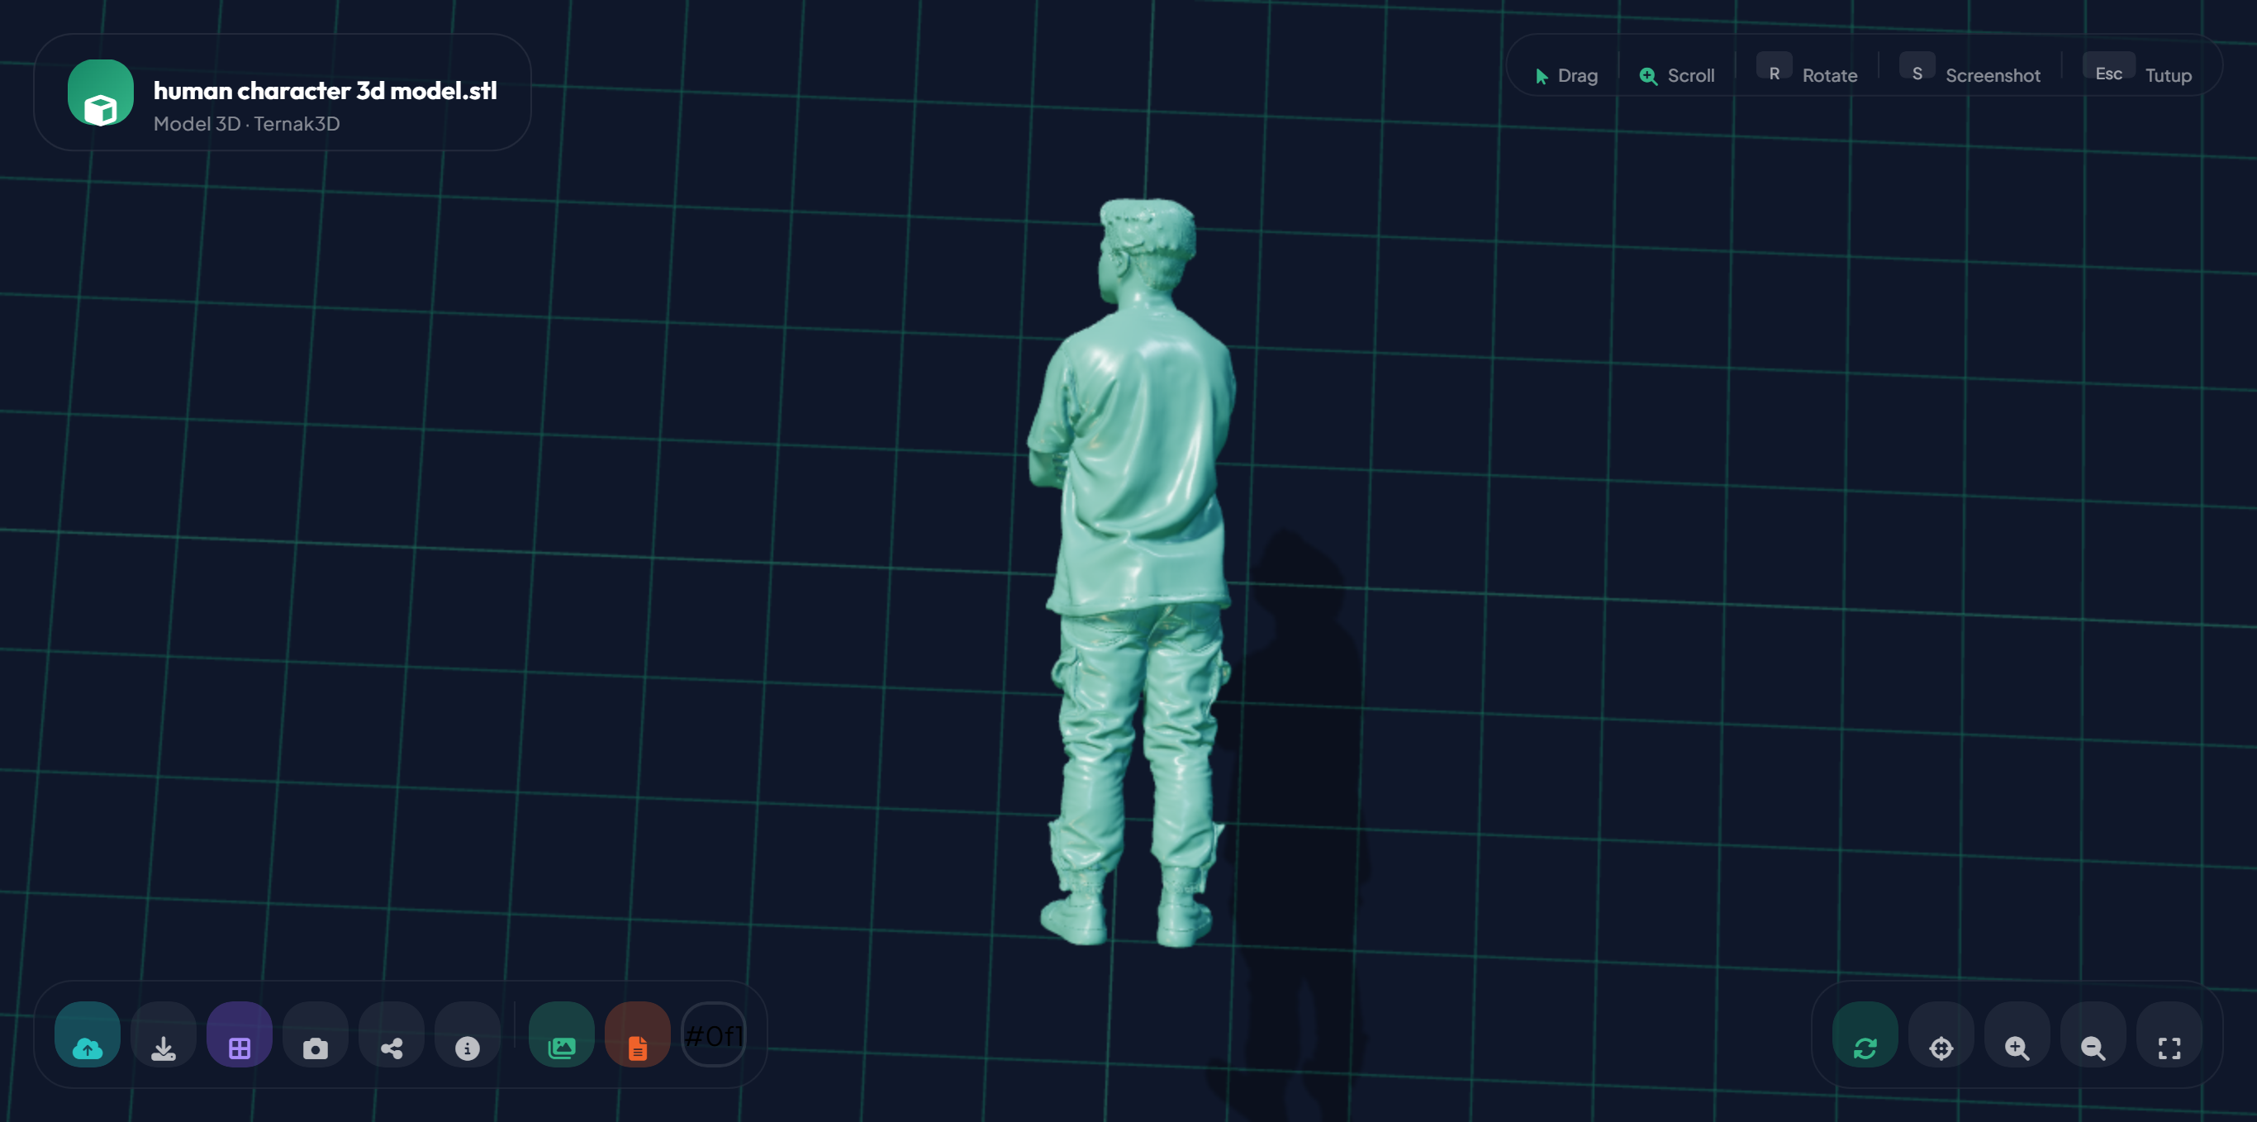2257x1122 pixels.
Task: Click the cloud upload button
Action: (x=88, y=1034)
